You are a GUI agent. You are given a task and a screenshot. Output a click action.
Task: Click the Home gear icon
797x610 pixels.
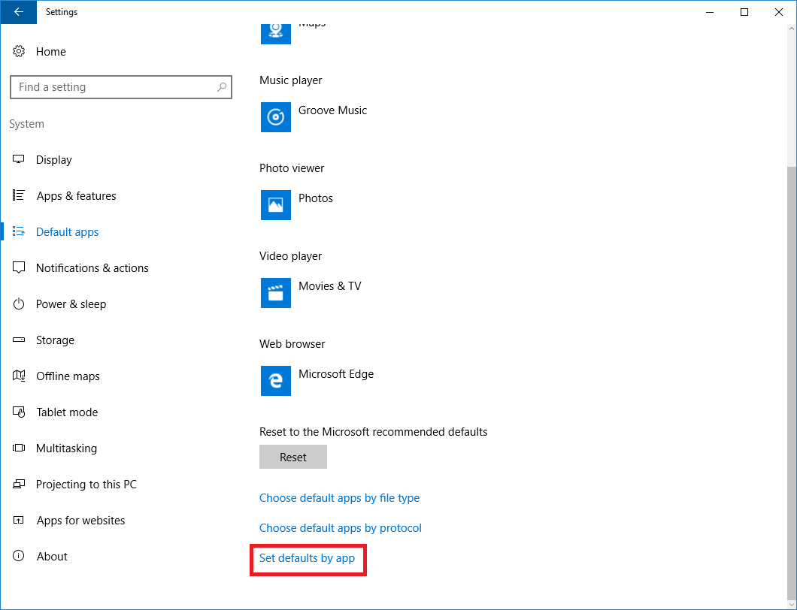(x=19, y=51)
